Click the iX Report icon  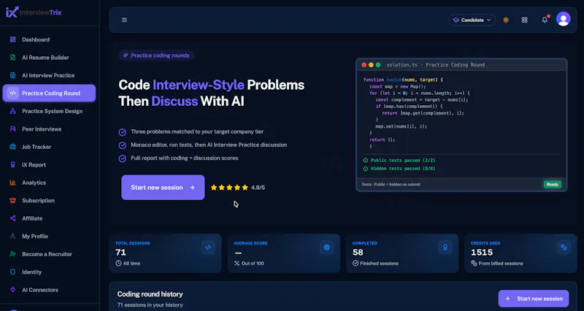12,164
